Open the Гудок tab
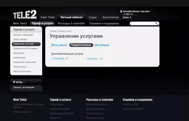 point(93,17)
